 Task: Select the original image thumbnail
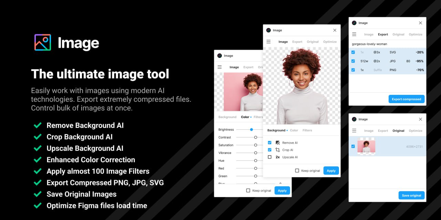(366, 146)
